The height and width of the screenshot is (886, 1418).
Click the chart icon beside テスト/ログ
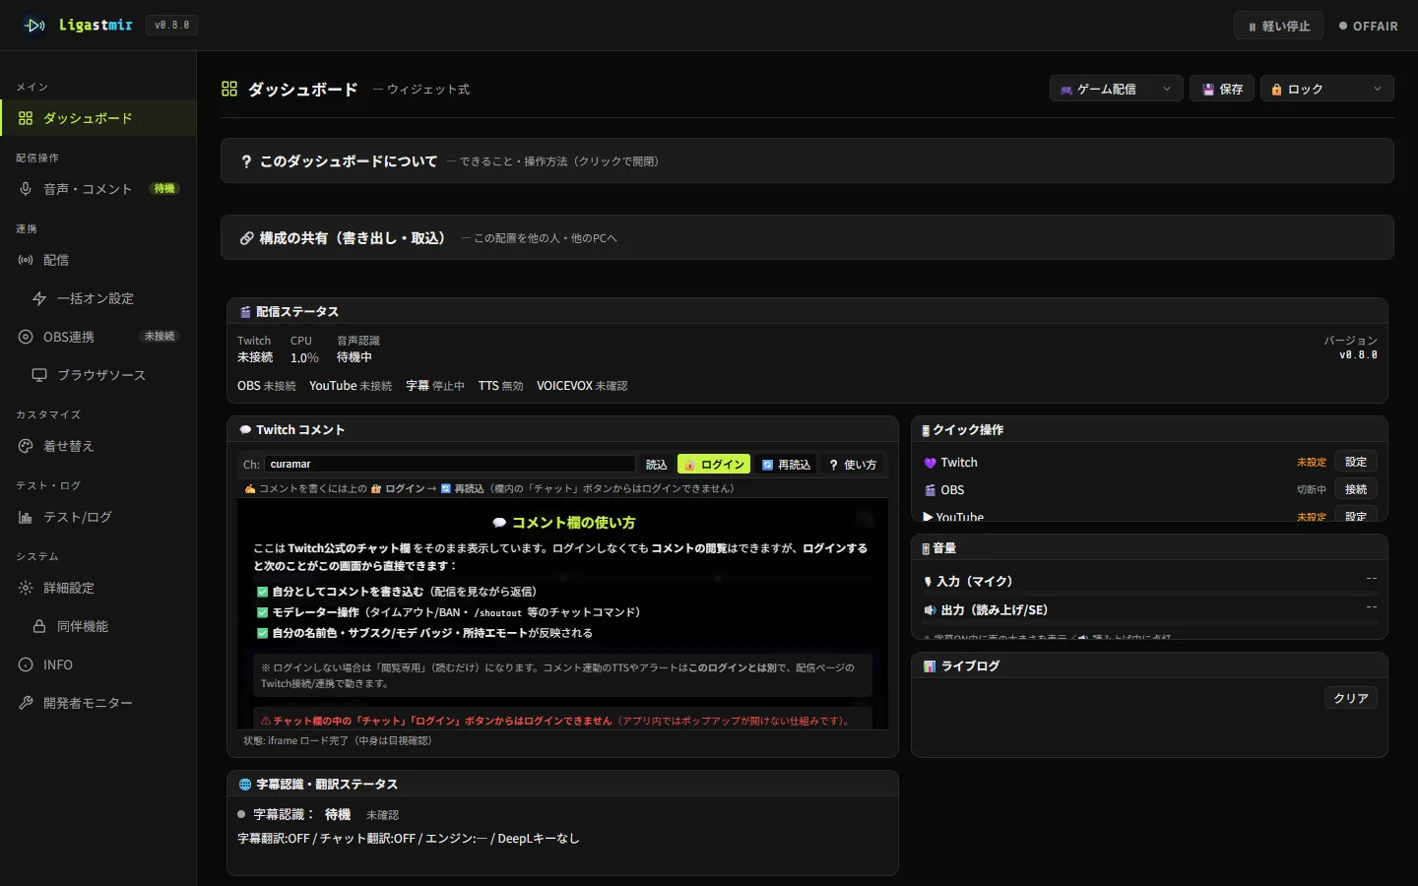point(26,517)
